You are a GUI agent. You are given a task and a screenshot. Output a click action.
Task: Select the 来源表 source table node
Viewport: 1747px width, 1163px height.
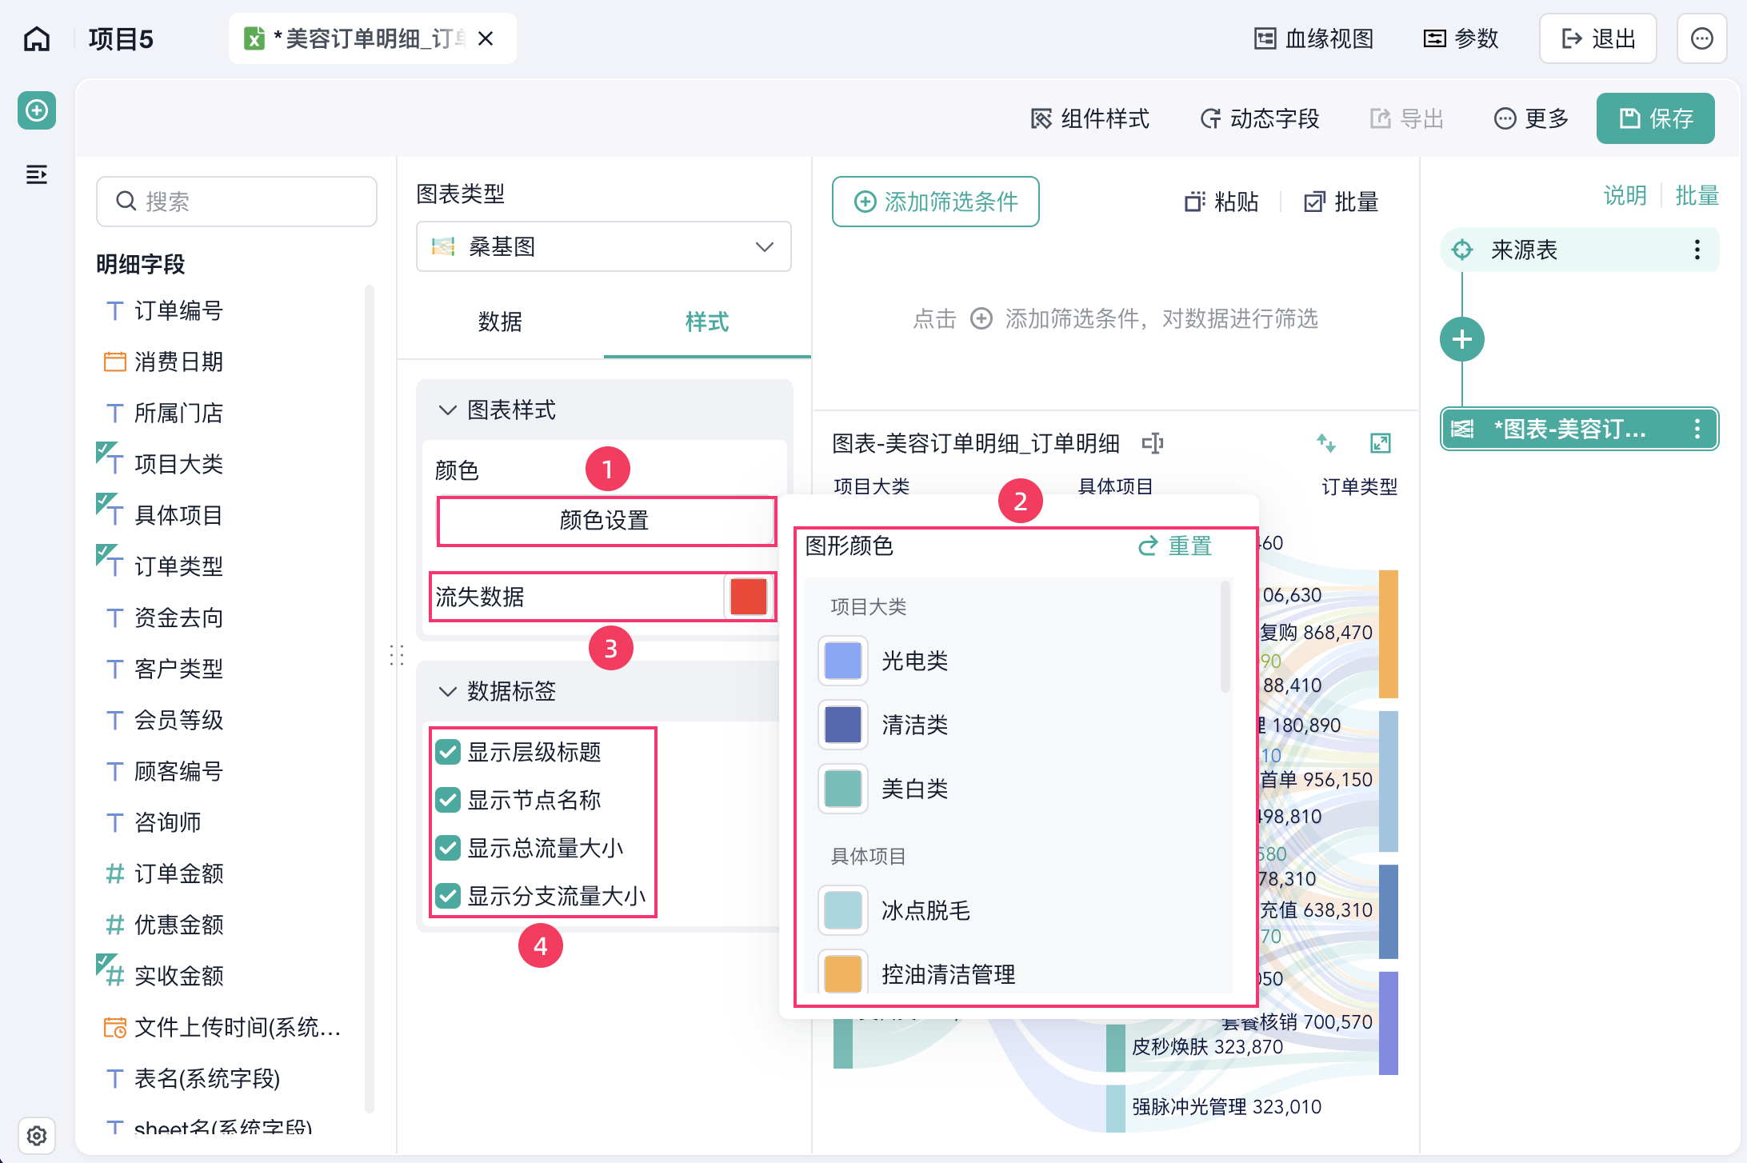pos(1580,250)
